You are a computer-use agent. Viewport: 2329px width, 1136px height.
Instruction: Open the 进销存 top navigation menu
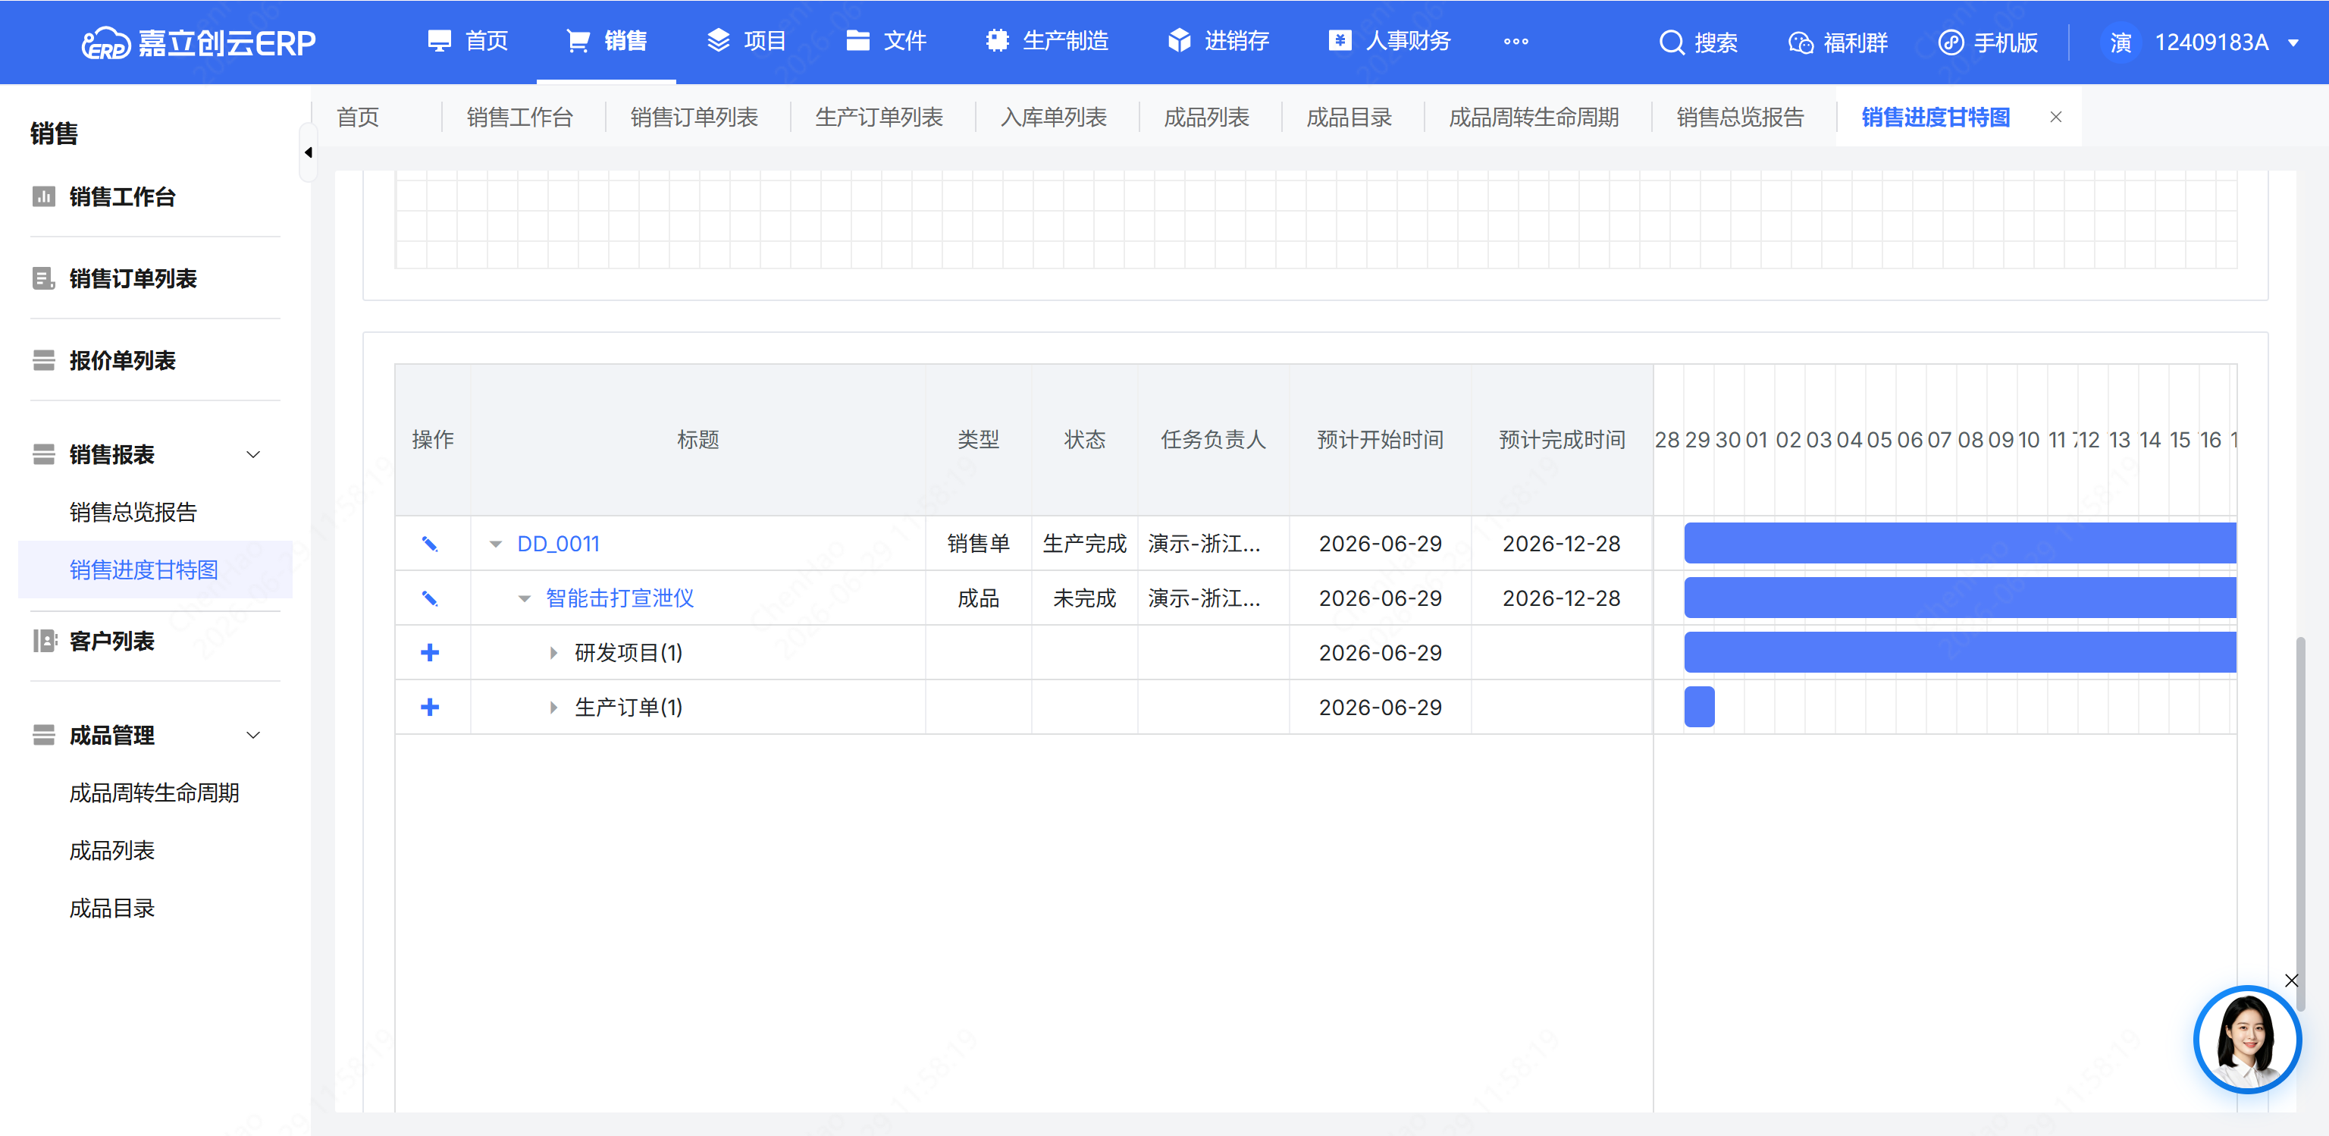(1218, 42)
